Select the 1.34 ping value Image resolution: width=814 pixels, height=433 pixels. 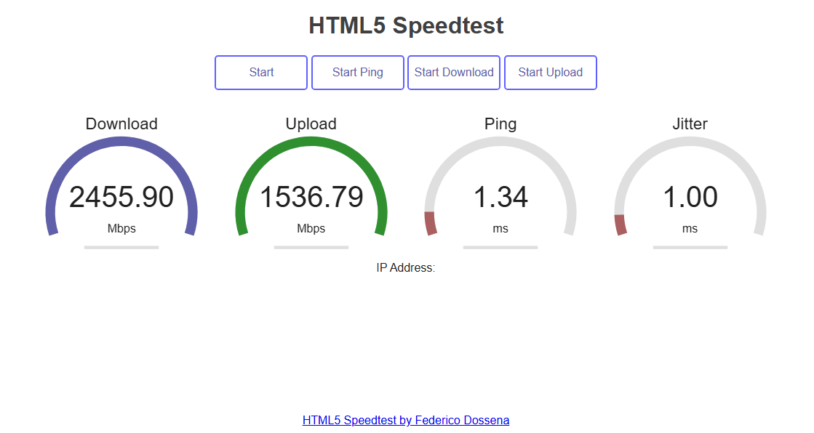(500, 198)
